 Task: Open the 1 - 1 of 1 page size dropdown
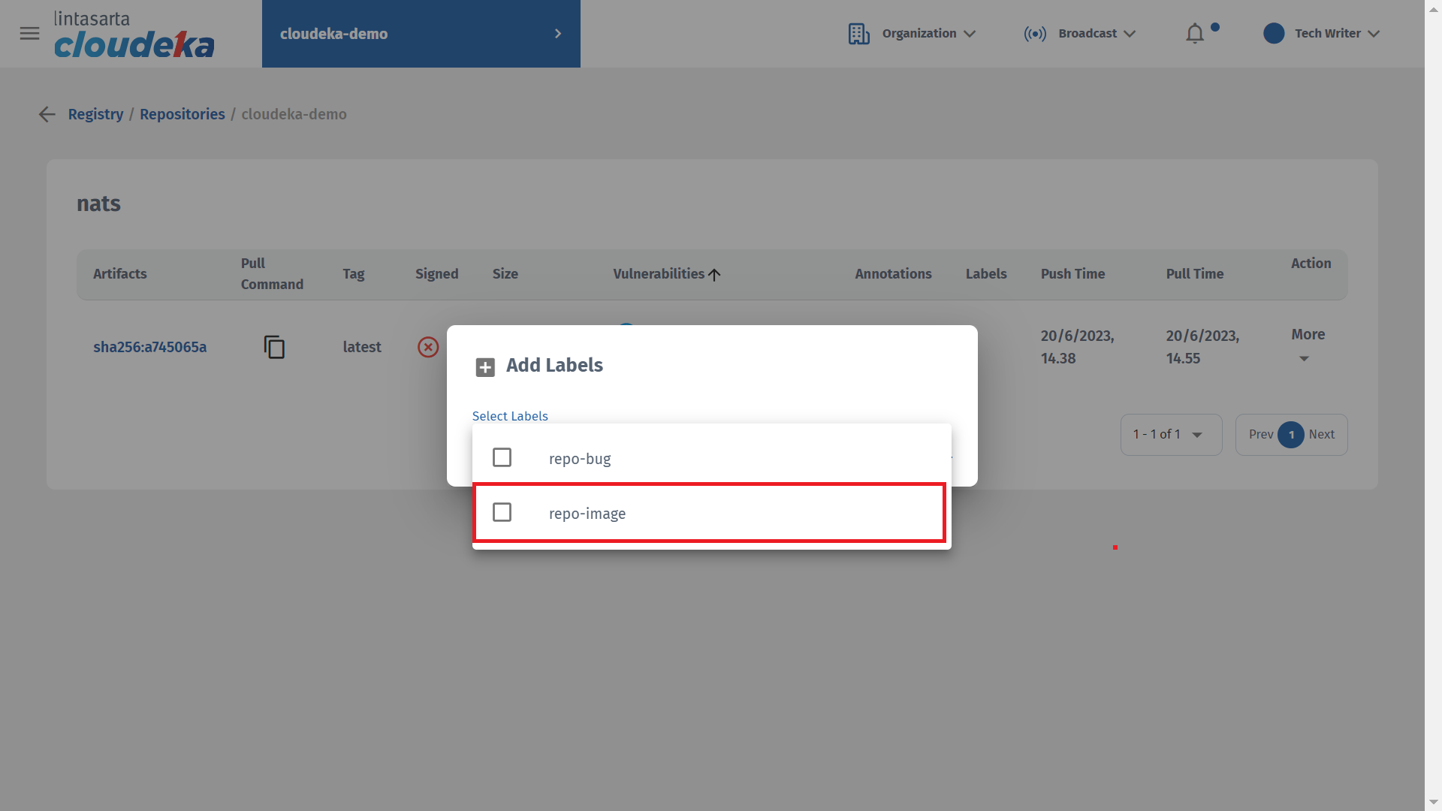(x=1170, y=435)
